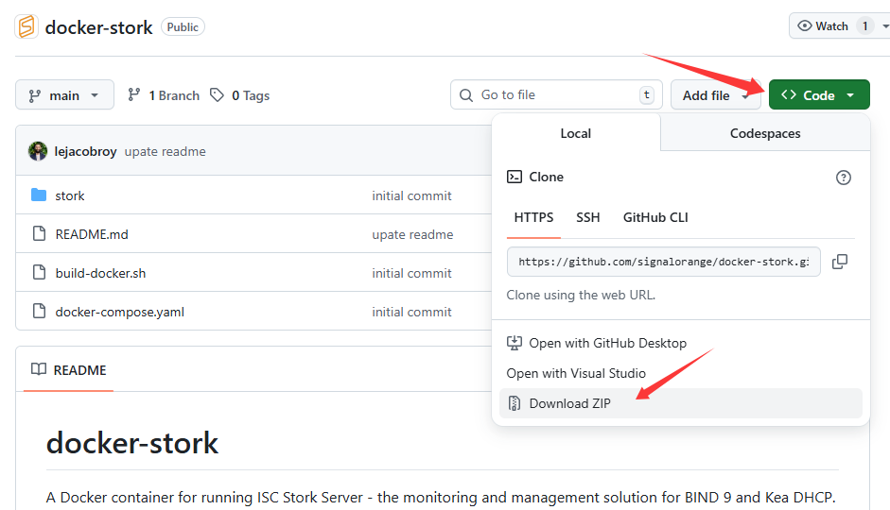890x510 pixels.
Task: Open the Watch notifications dropdown arrow
Action: coord(884,26)
